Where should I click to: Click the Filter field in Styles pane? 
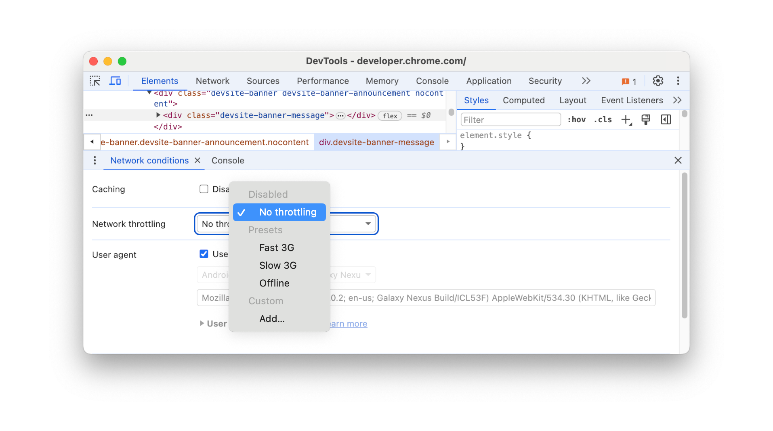pos(510,119)
